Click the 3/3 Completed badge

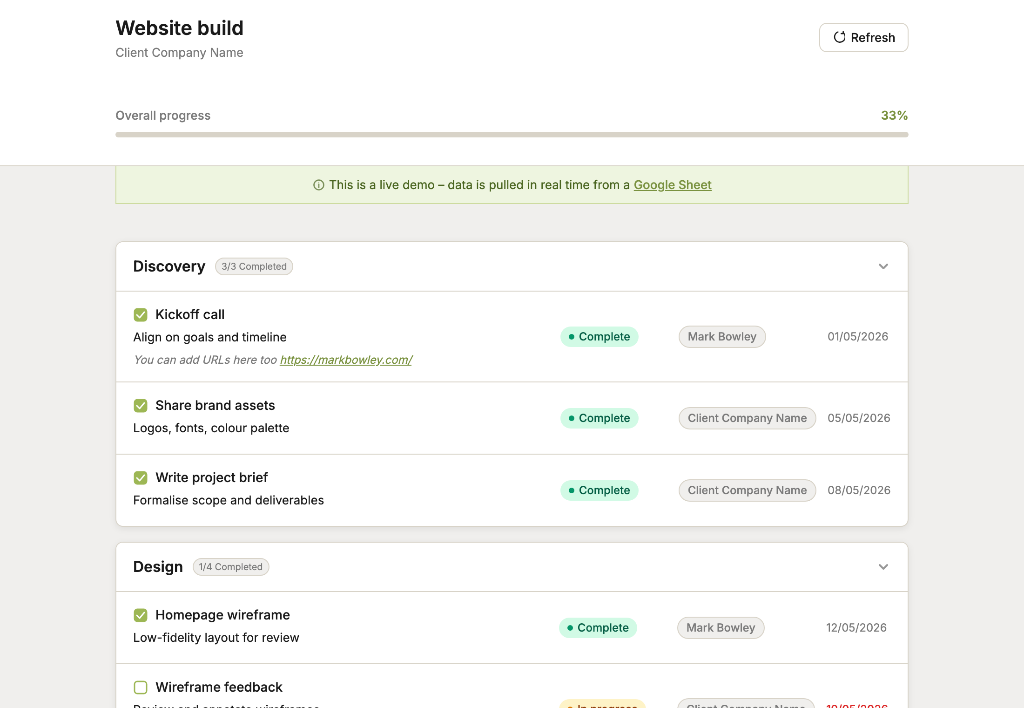pyautogui.click(x=254, y=266)
